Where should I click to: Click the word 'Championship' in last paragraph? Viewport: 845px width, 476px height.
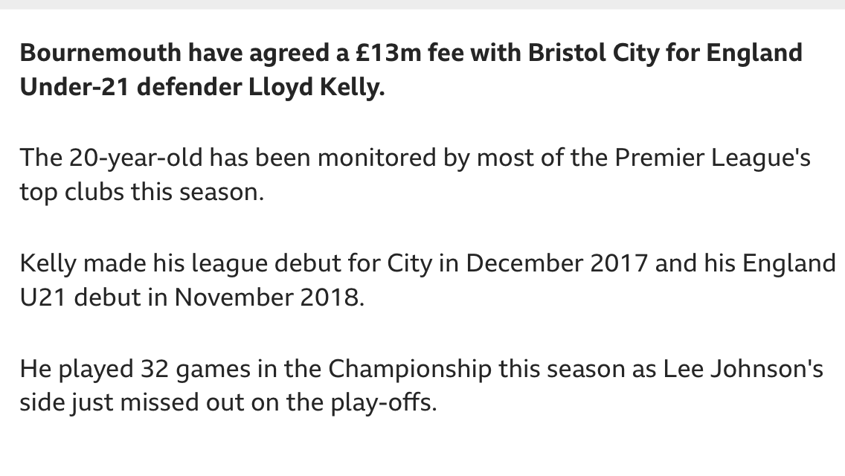tap(410, 370)
